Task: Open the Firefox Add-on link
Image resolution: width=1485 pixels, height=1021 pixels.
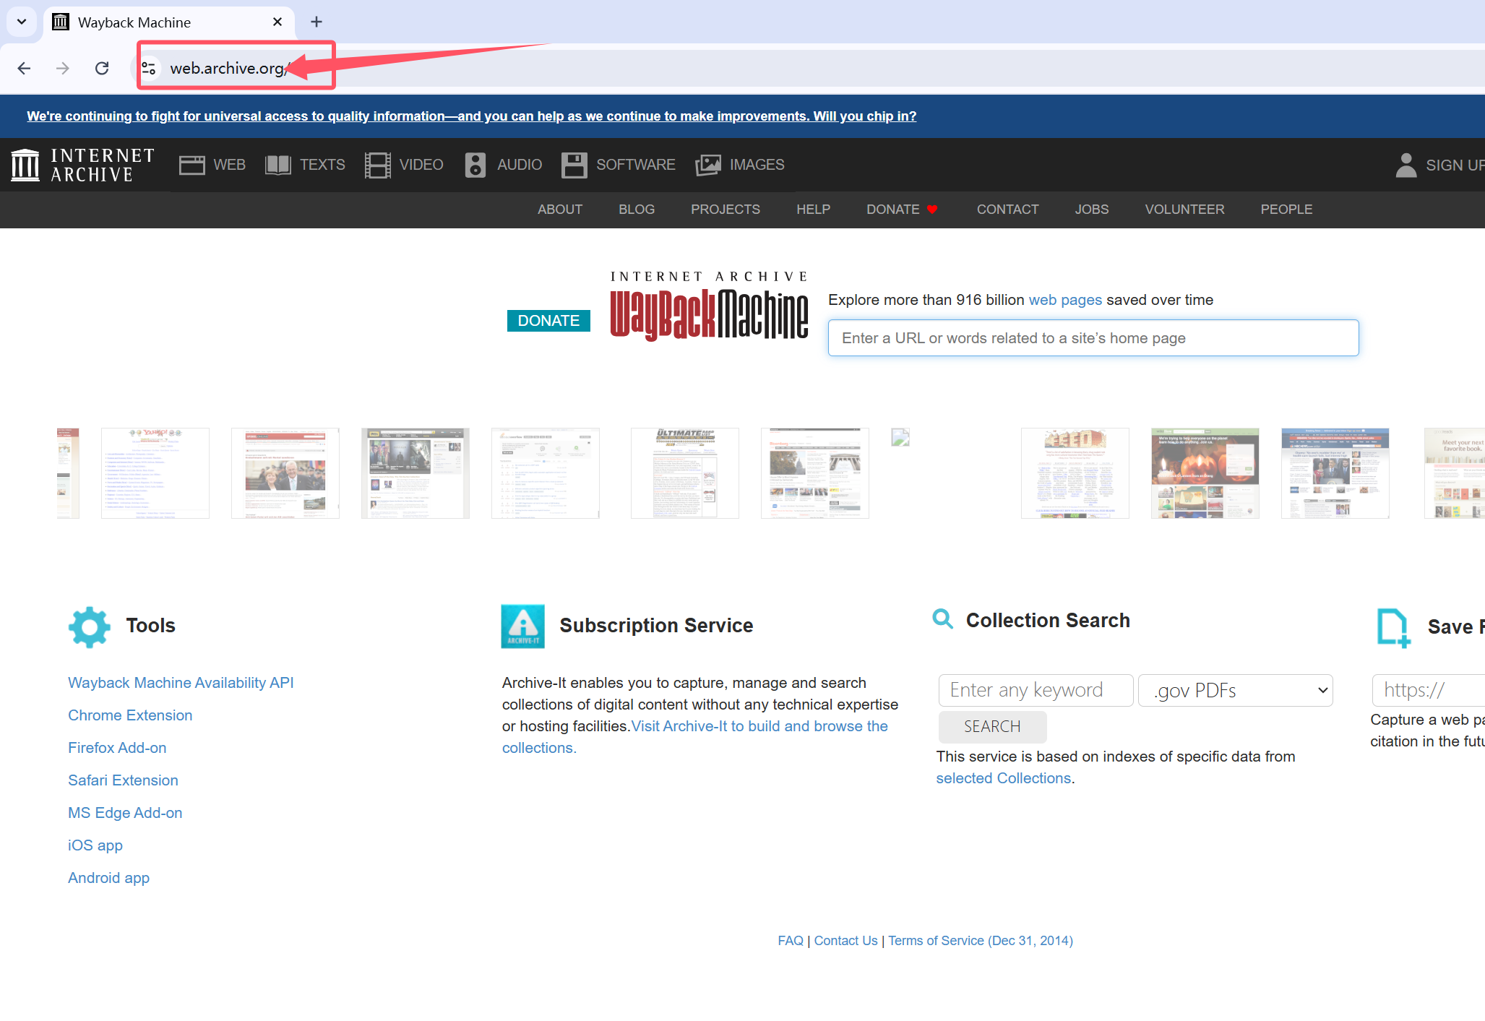Action: click(x=117, y=748)
